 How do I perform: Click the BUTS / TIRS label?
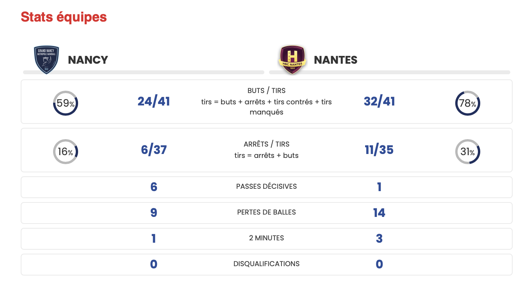(267, 91)
